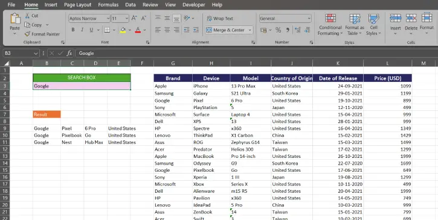The image size is (438, 220).
Task: Switch to the Data tab
Action: point(130,5)
